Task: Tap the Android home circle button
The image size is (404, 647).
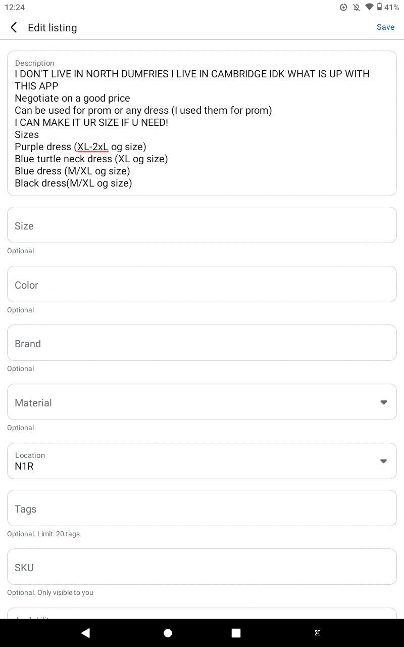Action: click(x=168, y=633)
